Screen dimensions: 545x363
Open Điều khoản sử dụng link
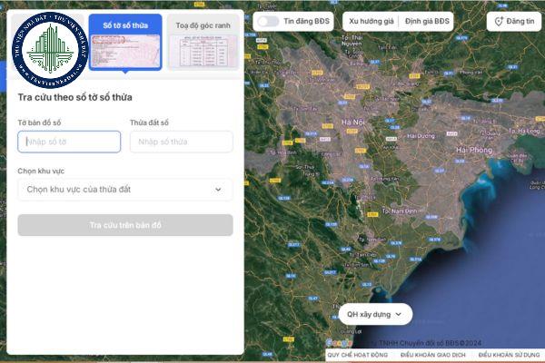click(509, 355)
